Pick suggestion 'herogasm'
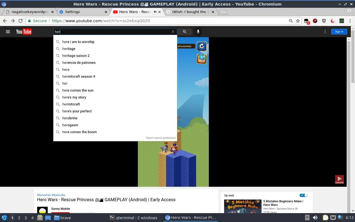Screen dimensions: 355x222 pos(115,125)
